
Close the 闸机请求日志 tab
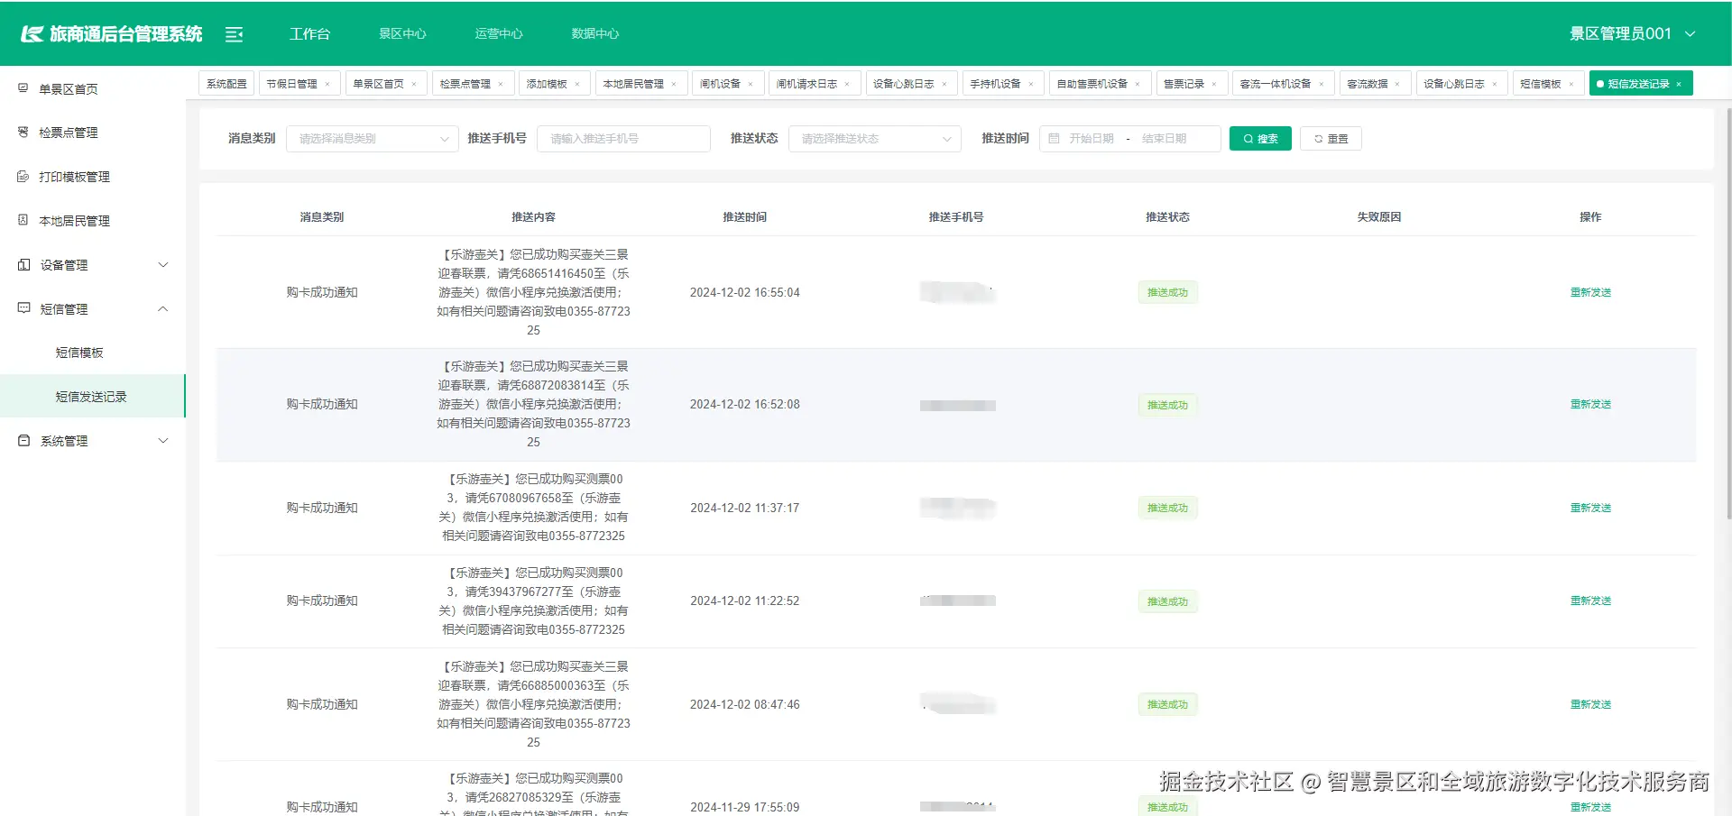coord(847,84)
